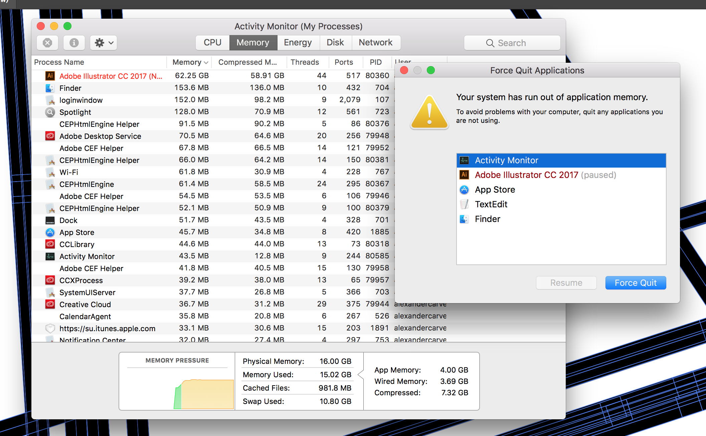Click the Search field in Activity Monitor
The image size is (706, 436).
click(512, 43)
